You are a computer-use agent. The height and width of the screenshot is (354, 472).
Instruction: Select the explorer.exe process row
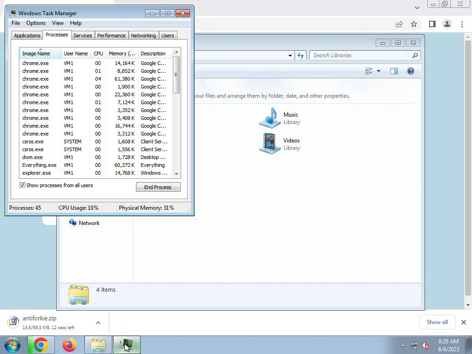tap(96, 173)
